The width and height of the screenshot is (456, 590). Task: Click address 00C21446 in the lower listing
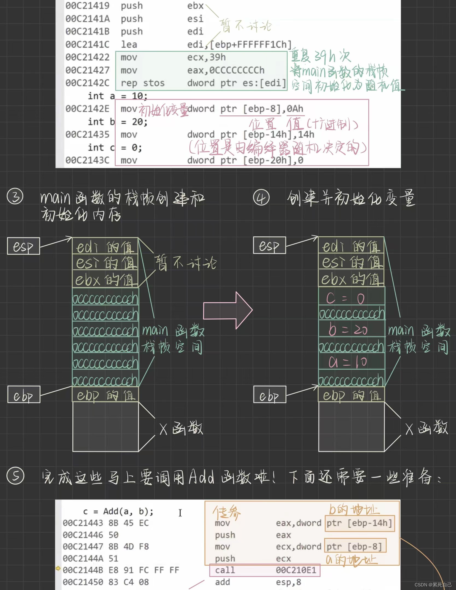[x=83, y=535]
